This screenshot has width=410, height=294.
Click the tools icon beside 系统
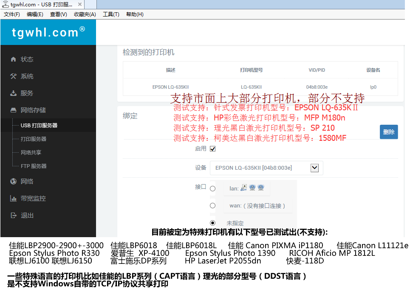coord(13,76)
